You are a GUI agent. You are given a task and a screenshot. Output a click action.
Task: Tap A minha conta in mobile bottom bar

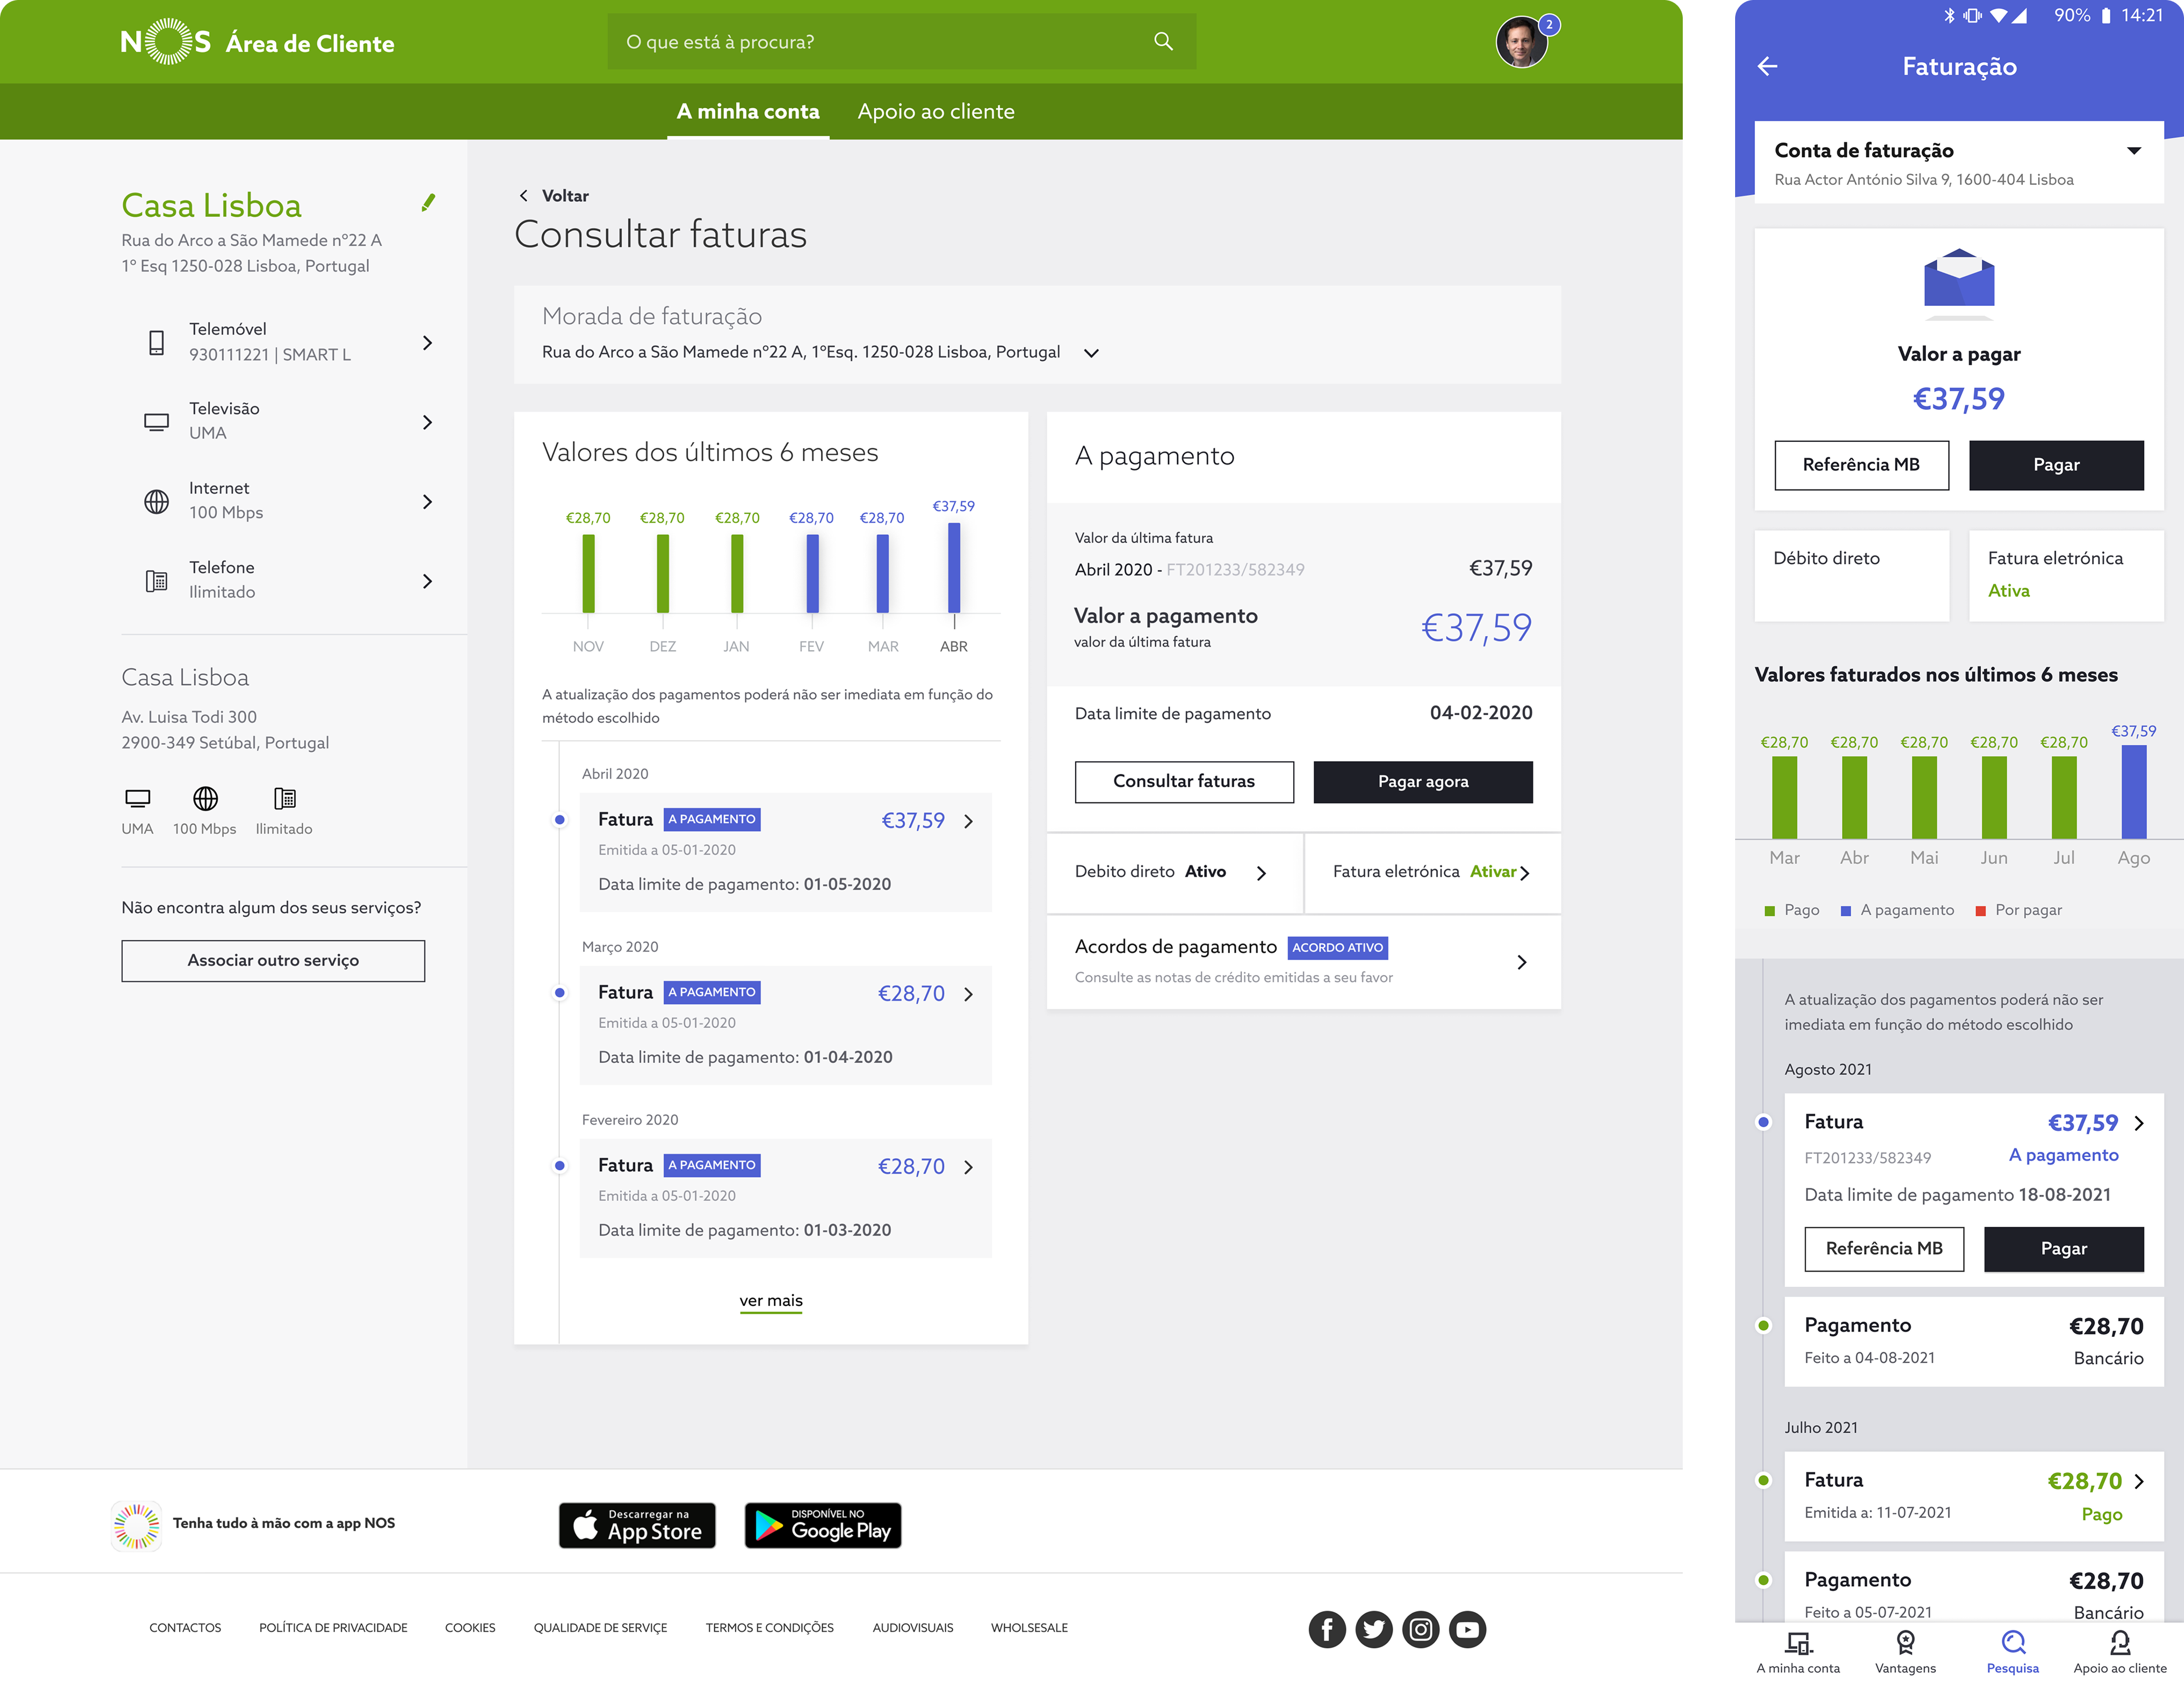tap(1797, 1651)
